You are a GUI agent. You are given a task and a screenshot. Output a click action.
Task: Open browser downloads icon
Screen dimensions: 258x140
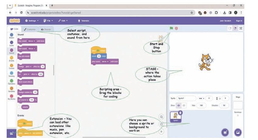point(225,13)
